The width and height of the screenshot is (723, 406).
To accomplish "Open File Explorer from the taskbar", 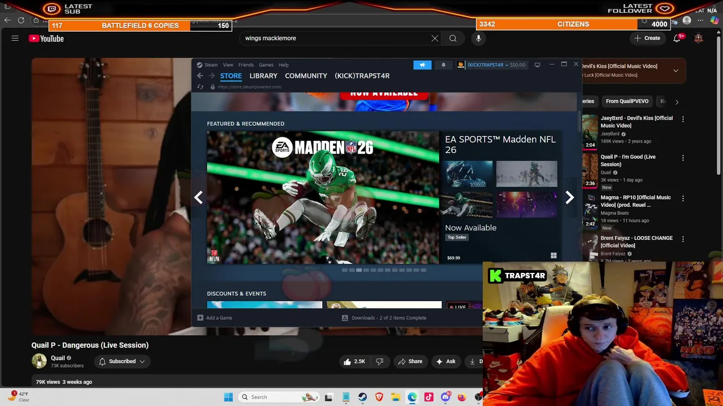I will tap(395, 397).
